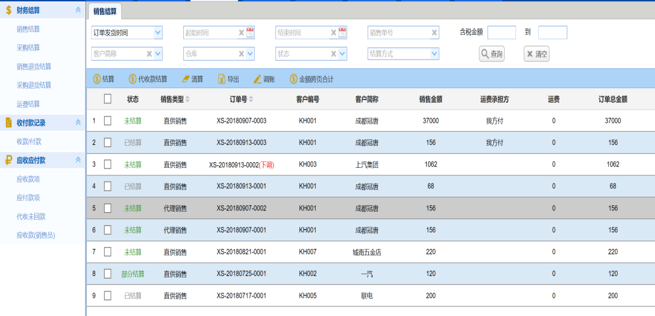Click the 导出 export icon

coord(221,79)
